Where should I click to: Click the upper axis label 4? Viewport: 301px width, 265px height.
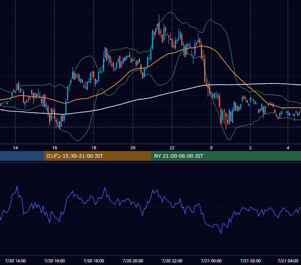288,148
